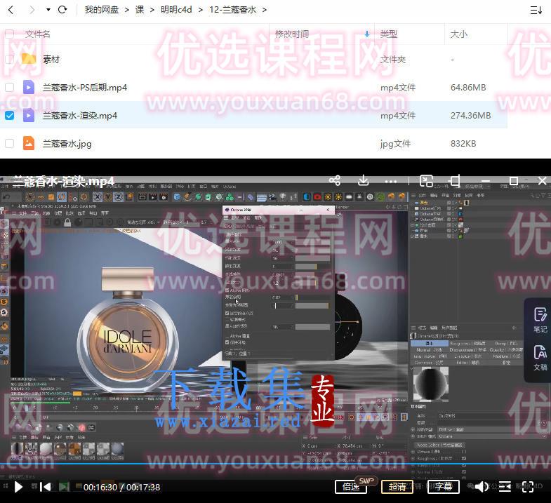The image size is (551, 503).
Task: Click the video icon of 兰蔻香水-渲染.mp4 row
Action: 29,115
